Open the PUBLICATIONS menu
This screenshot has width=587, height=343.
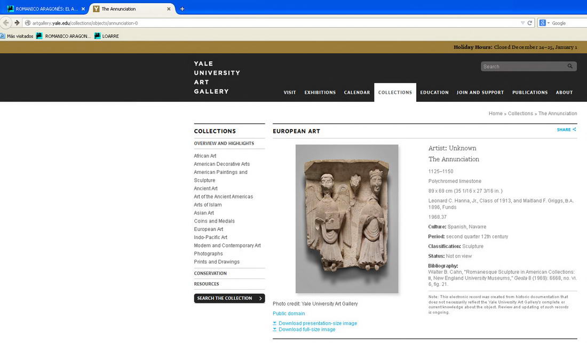(530, 92)
